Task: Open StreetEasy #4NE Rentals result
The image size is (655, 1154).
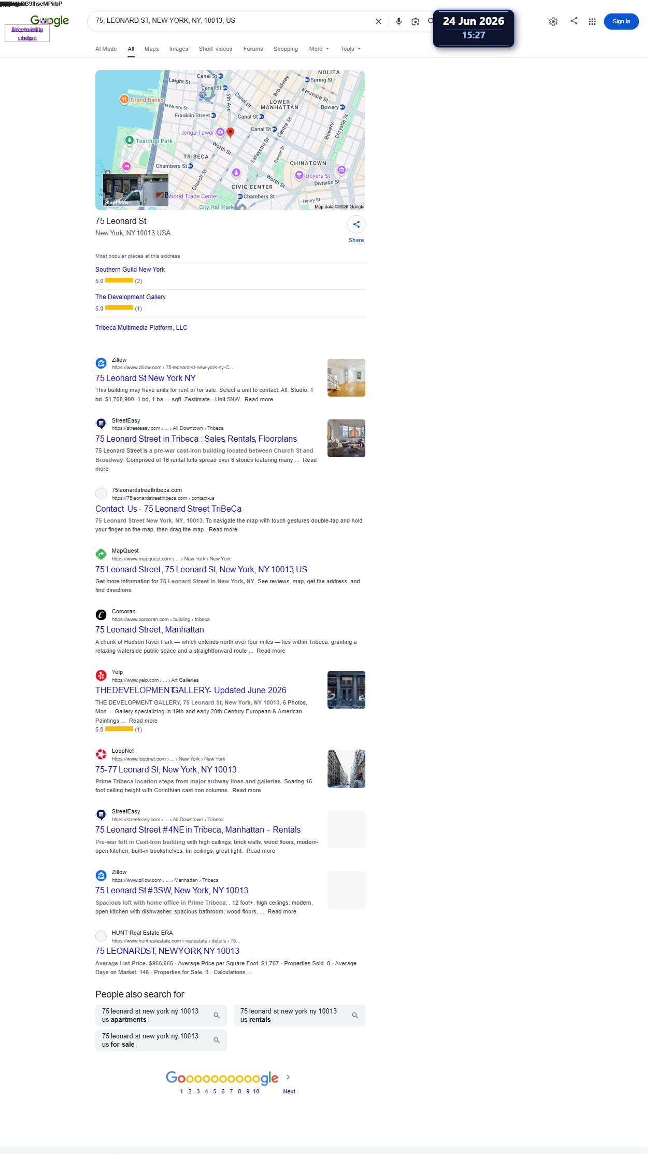Action: [x=198, y=830]
